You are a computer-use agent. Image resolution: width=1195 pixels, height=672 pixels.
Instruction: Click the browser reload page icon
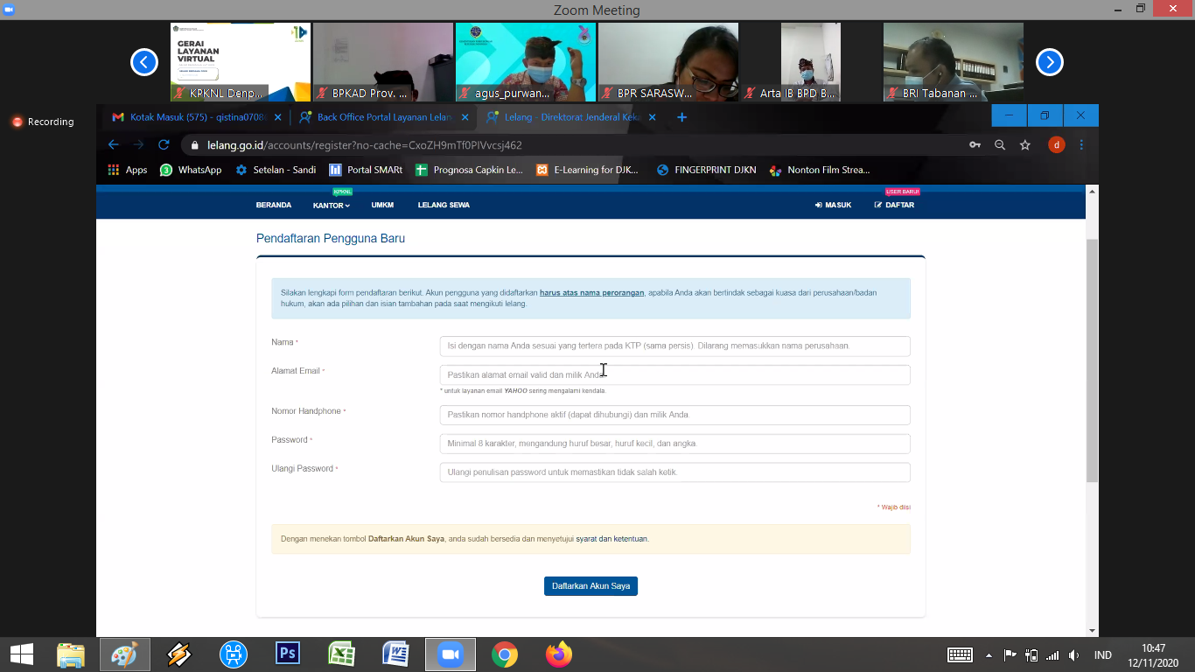(163, 145)
